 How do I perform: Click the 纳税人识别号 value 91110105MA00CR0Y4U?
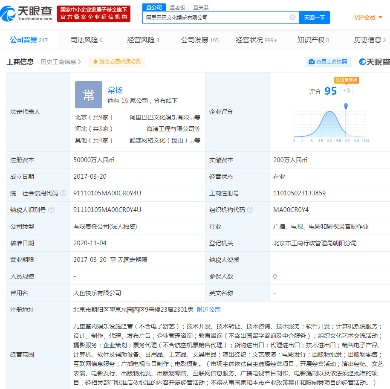[x=107, y=210]
